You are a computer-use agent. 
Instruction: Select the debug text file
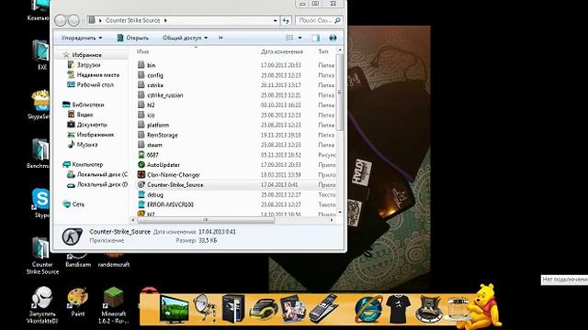155,194
